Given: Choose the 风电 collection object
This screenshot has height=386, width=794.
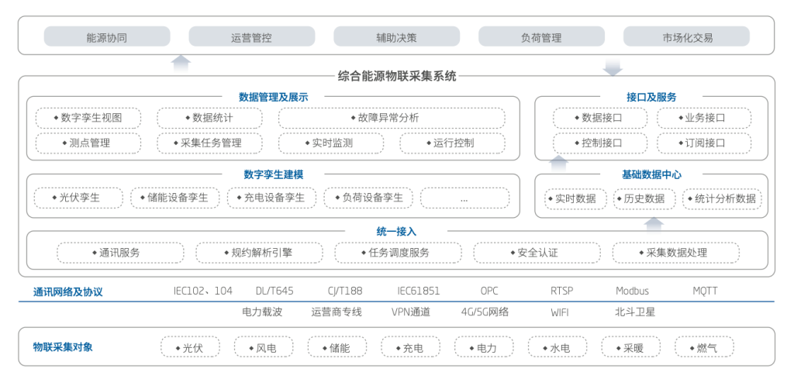Looking at the screenshot, I should point(263,348).
